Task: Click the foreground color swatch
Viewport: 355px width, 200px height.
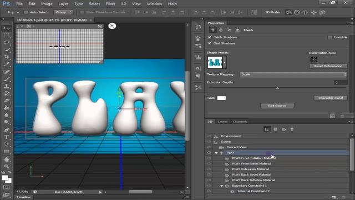Action: (x=4, y=178)
